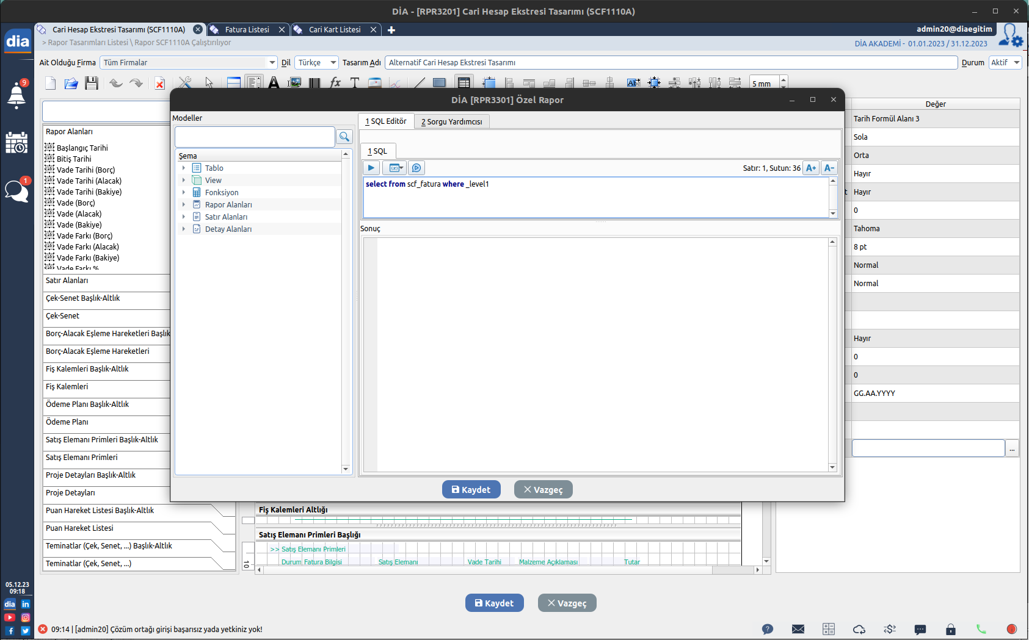Click the undo arrow in toolbar
Viewport: 1029px width, 640px height.
click(x=115, y=84)
